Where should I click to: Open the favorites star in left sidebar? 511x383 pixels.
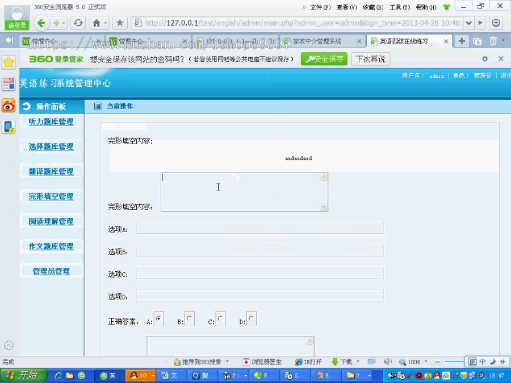click(x=9, y=62)
